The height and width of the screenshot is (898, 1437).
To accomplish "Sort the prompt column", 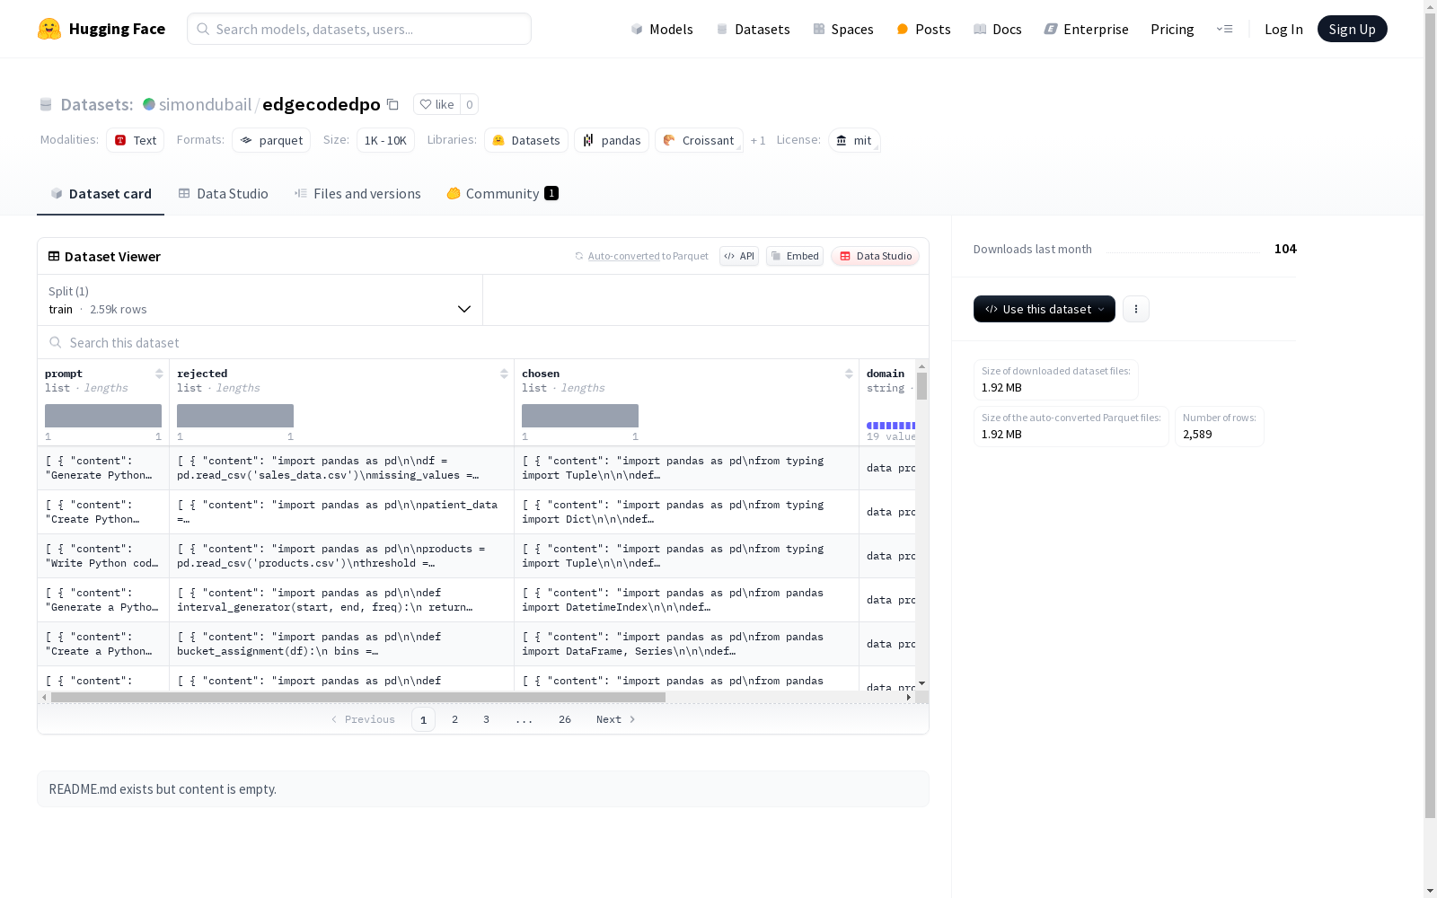I will 159,374.
